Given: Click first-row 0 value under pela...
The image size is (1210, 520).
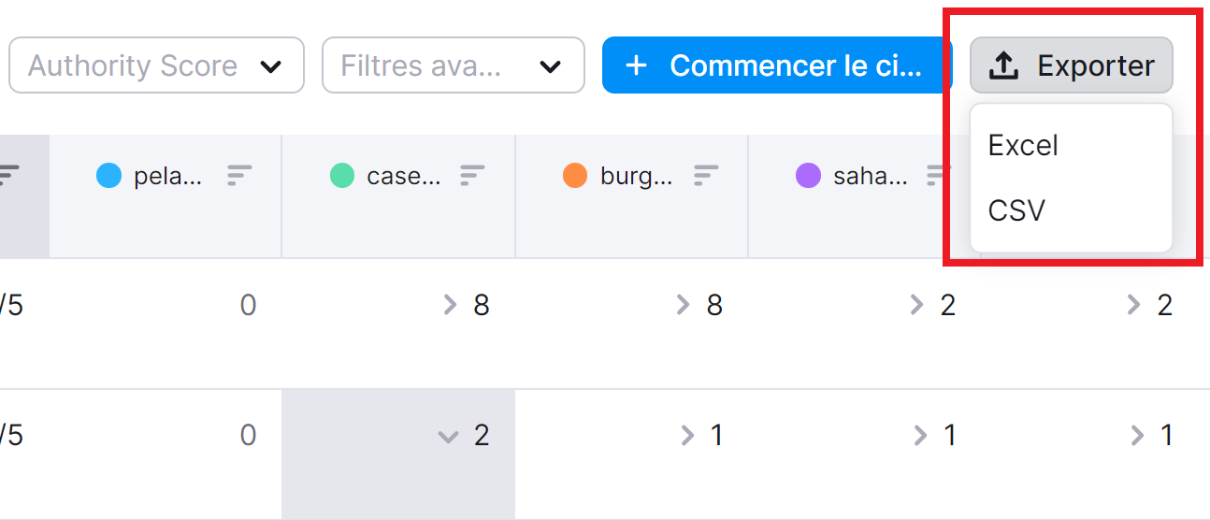Looking at the screenshot, I should pyautogui.click(x=248, y=305).
